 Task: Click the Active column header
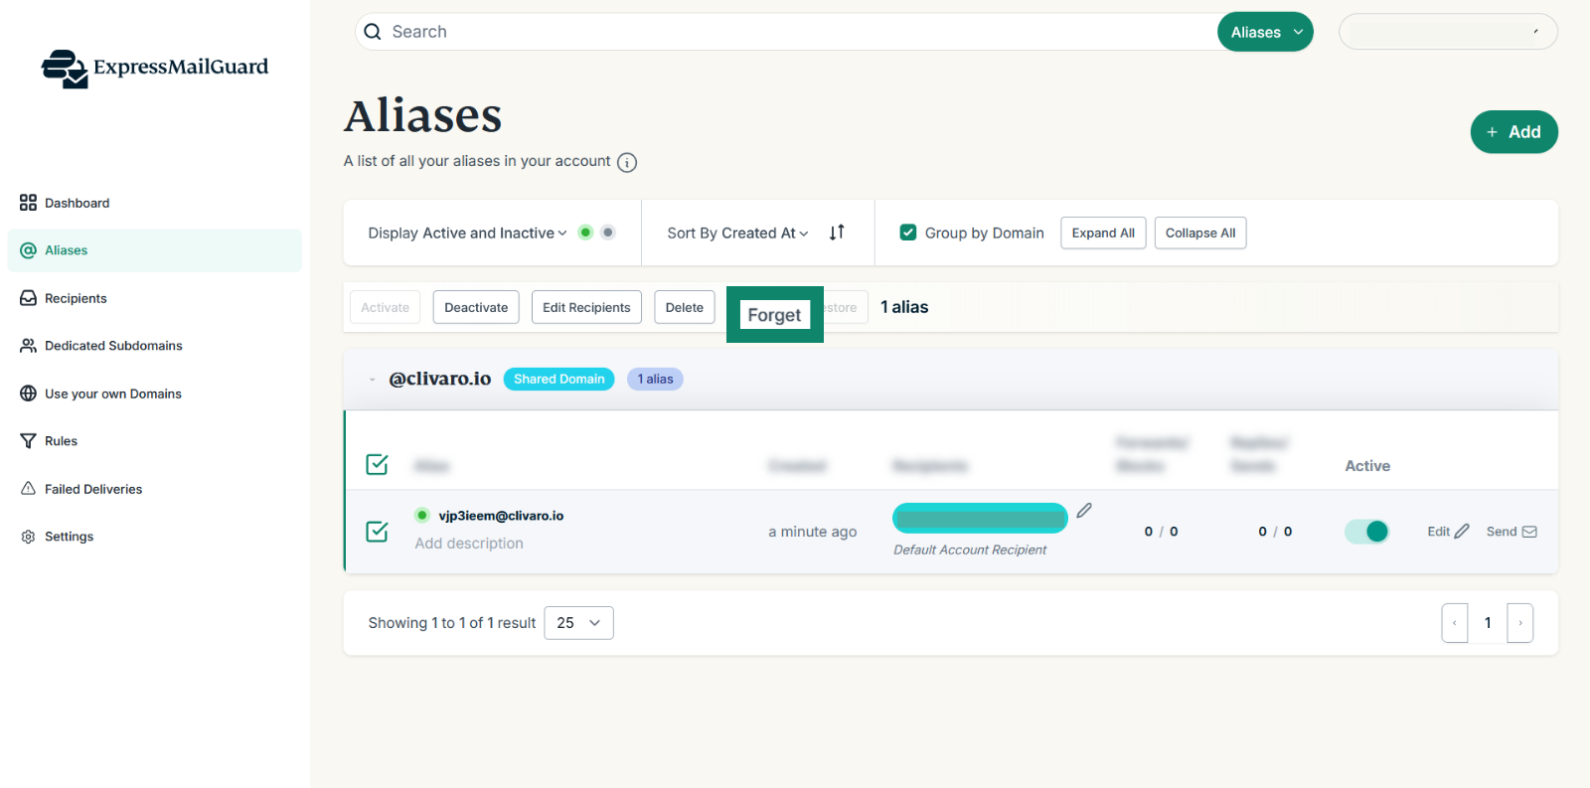[1367, 466]
